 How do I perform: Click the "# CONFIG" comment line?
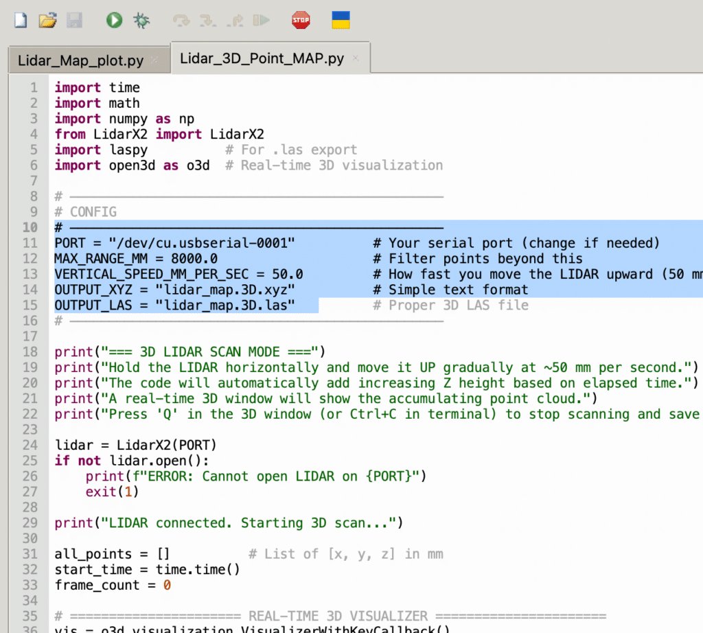(86, 212)
